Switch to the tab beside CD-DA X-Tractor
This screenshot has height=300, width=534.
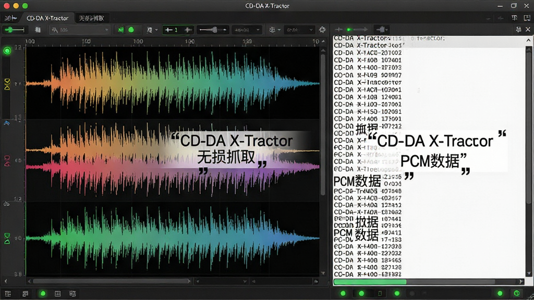(x=91, y=18)
